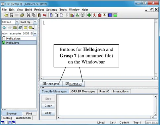Click first window layout icon in status bar

pos(2,122)
